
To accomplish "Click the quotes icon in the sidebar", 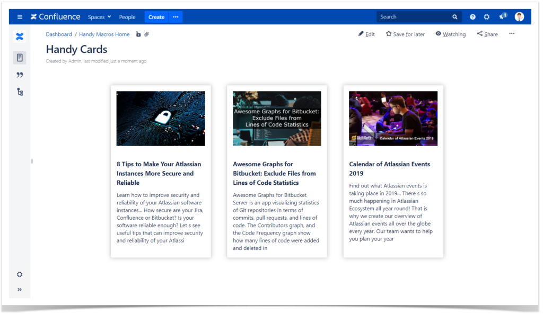I will tap(20, 75).
